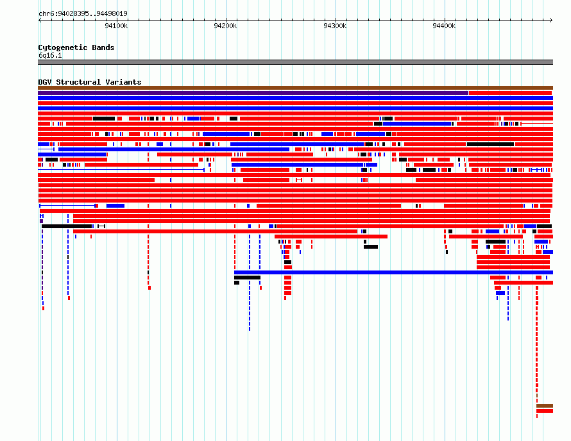This screenshot has width=571, height=441.
Task: Select the gray 6q16.1 cytogenetic band bar
Action: [x=295, y=62]
